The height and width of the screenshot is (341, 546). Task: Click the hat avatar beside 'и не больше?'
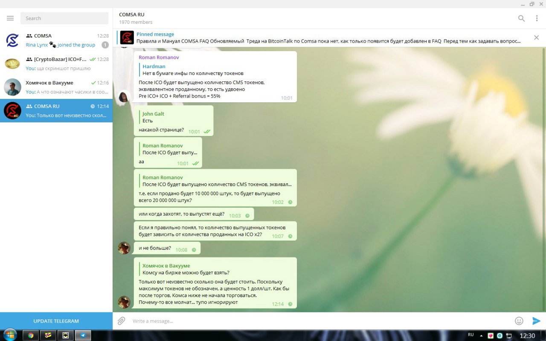coord(124,248)
